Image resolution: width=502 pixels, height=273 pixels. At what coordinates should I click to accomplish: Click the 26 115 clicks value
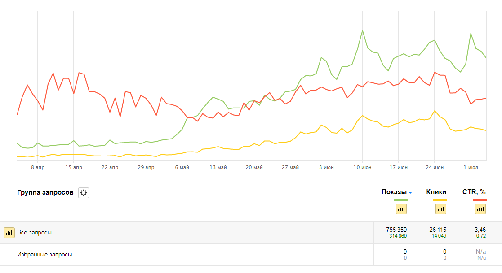coord(438,230)
